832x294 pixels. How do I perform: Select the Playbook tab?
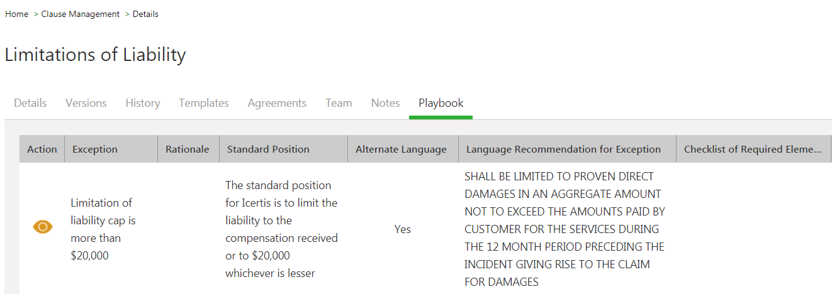click(441, 103)
